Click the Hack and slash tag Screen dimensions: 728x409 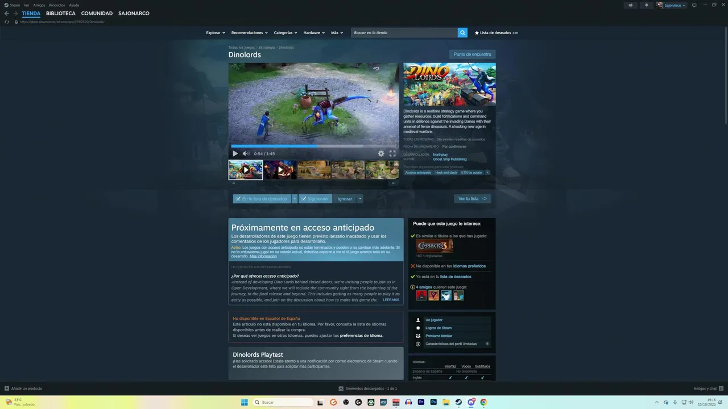tap(446, 172)
